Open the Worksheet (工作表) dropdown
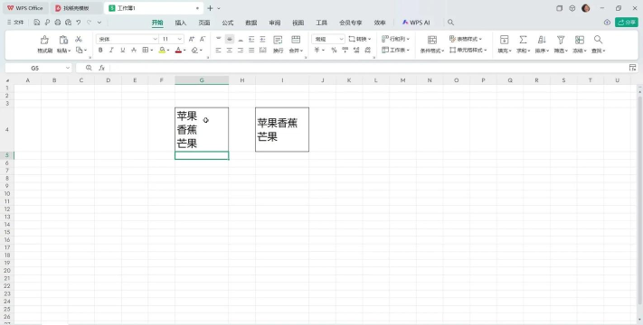The width and height of the screenshot is (643, 325). point(396,50)
